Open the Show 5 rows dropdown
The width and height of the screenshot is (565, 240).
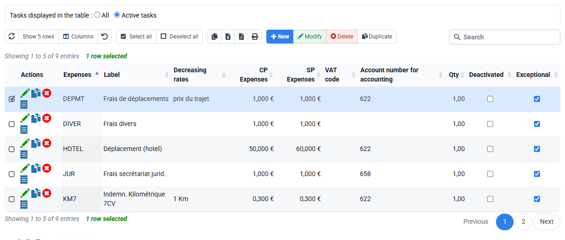point(38,37)
